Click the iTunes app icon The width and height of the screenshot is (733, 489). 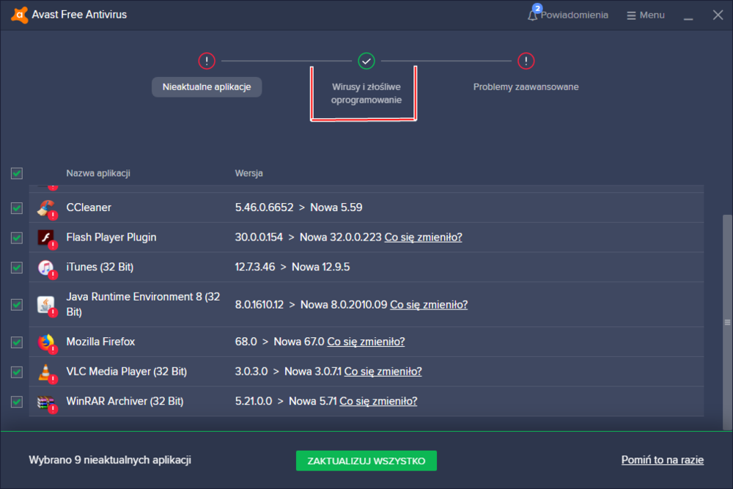[46, 268]
